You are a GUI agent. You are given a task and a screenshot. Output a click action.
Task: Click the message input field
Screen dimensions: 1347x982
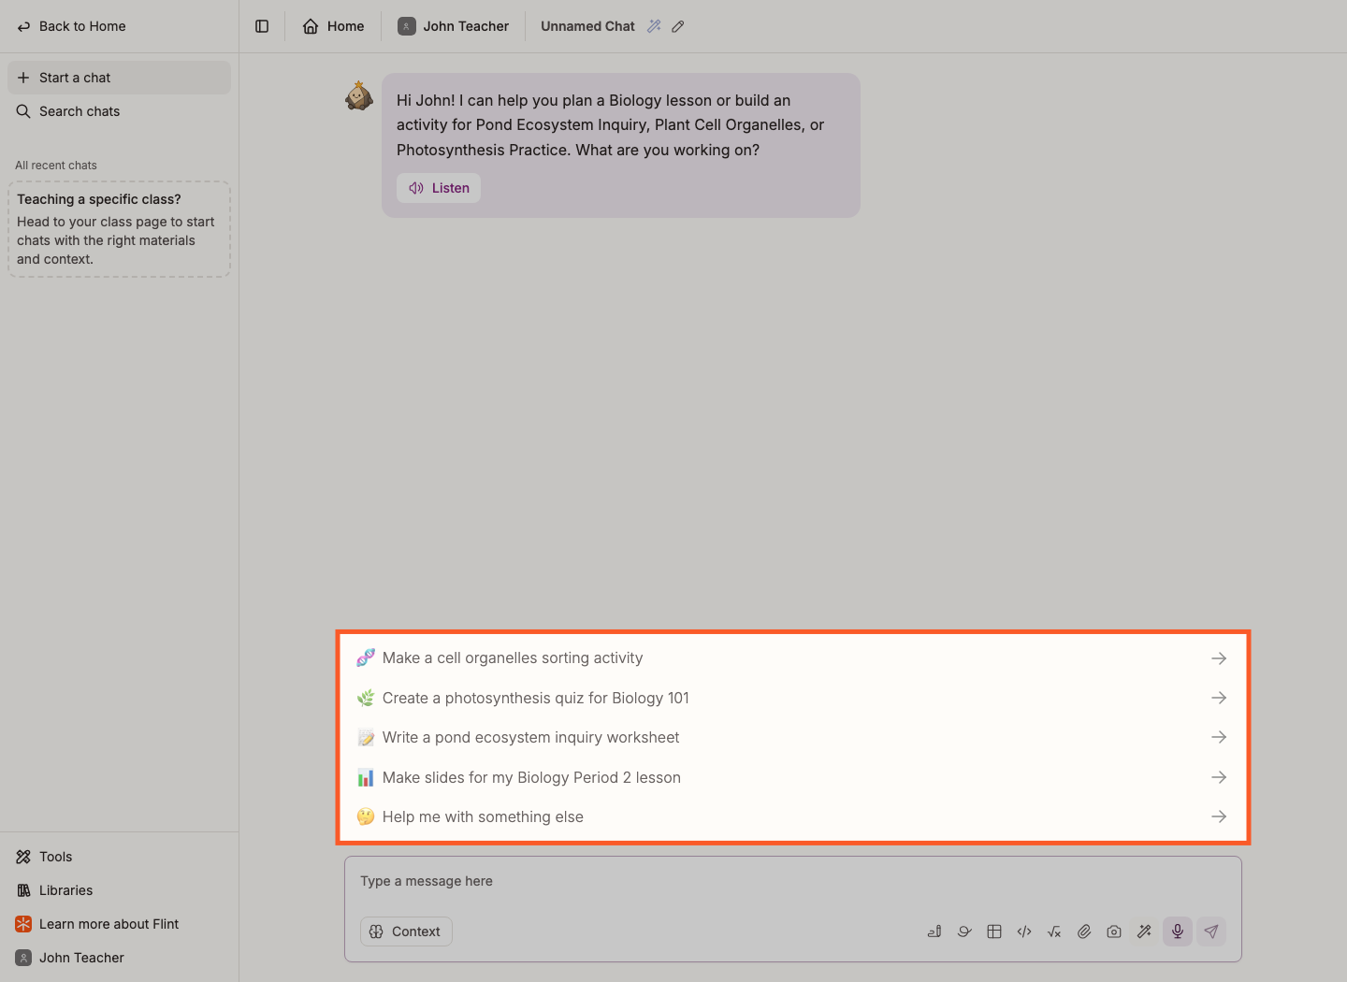(x=792, y=881)
